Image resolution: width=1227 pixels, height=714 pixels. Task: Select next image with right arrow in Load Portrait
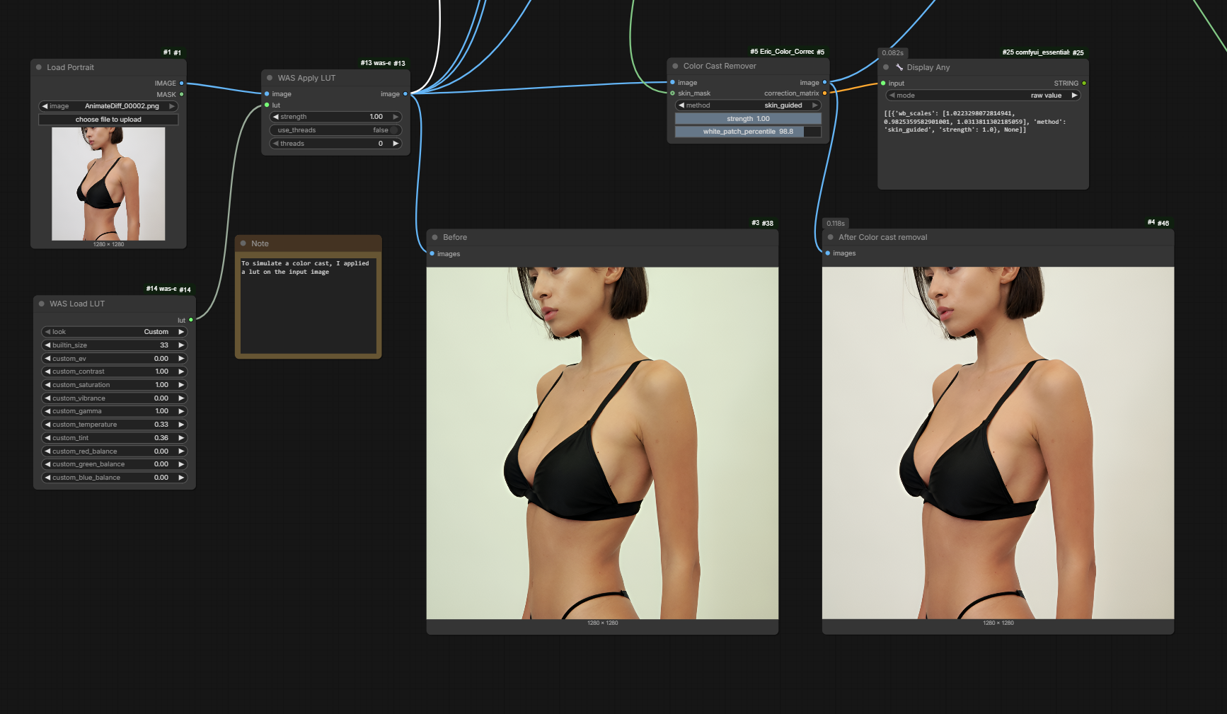[171, 106]
